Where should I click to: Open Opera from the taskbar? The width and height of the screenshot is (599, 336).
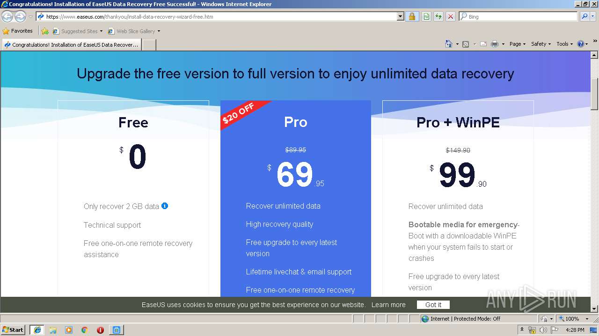coord(100,330)
